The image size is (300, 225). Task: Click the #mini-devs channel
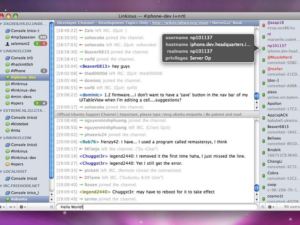21,97
